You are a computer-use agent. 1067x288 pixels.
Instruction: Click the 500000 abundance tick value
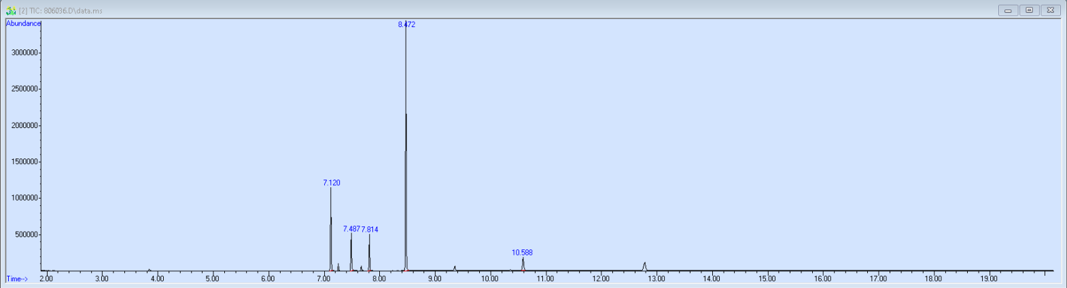pyautogui.click(x=27, y=234)
